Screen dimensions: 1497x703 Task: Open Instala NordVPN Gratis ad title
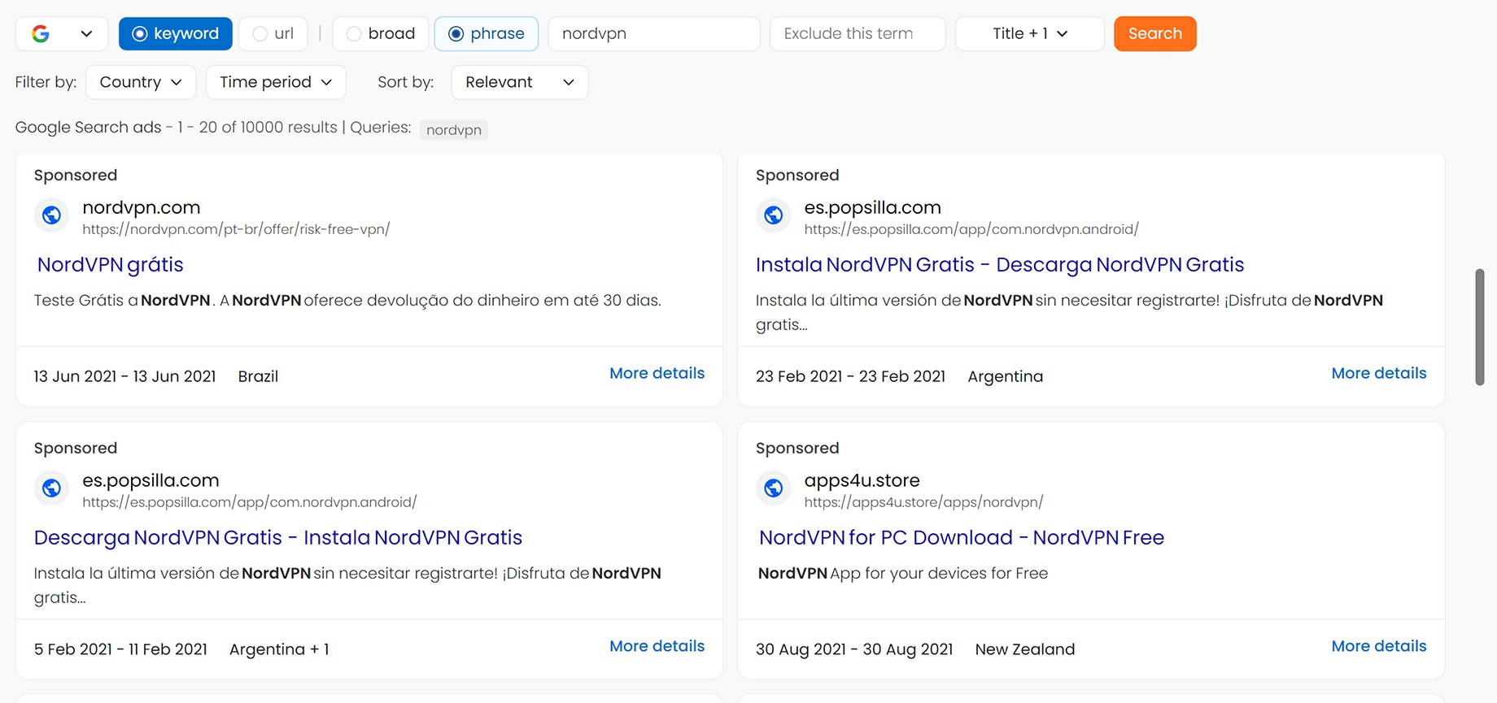click(1000, 265)
